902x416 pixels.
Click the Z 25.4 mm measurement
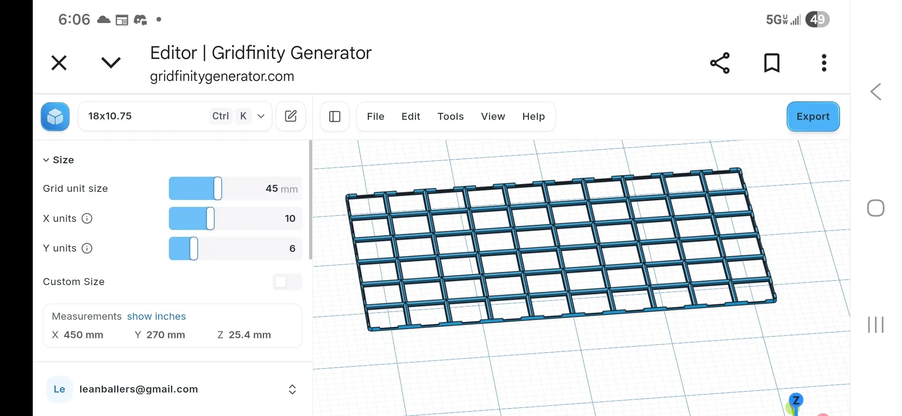coord(244,335)
